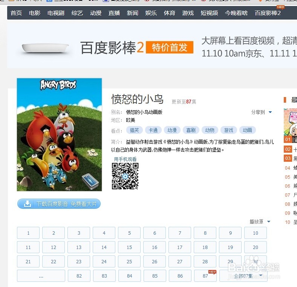Play episode 23
297x287 pixels.
(x=79, y=262)
